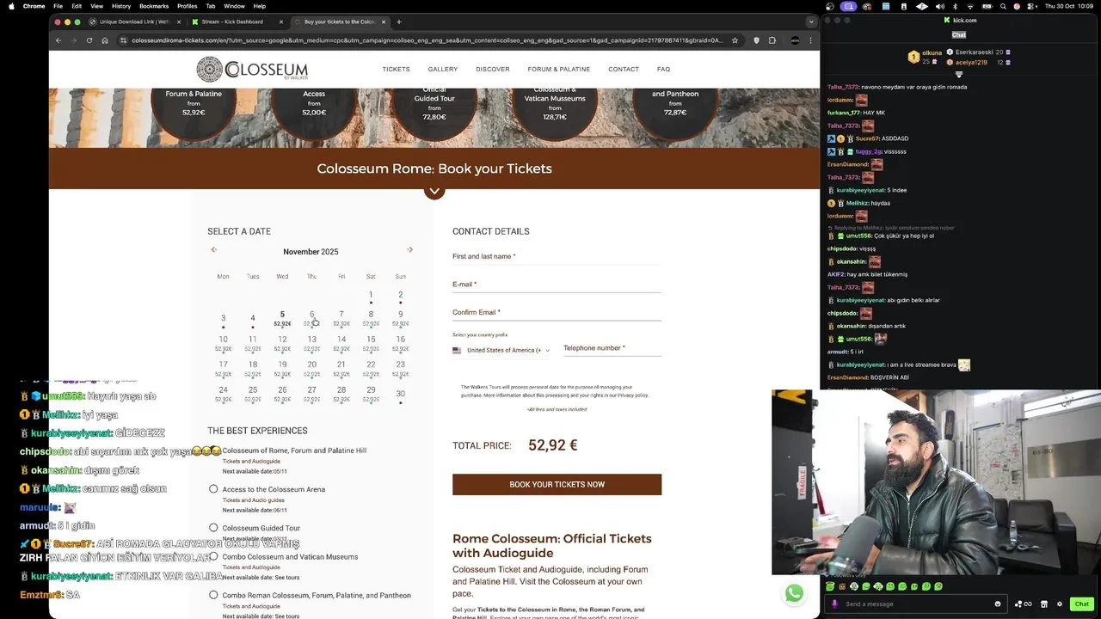This screenshot has height=619, width=1101.
Task: Click the E-mail input field
Action: [557, 285]
